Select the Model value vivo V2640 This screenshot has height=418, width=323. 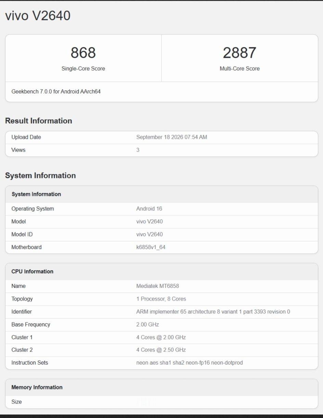[x=150, y=222]
